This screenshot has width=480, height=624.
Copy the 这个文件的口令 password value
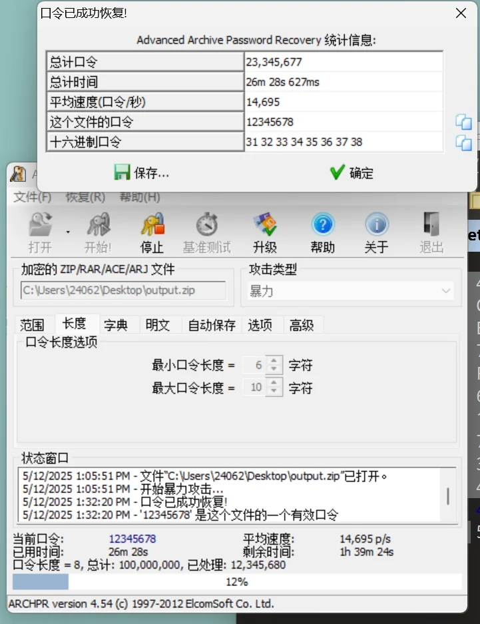pos(463,122)
